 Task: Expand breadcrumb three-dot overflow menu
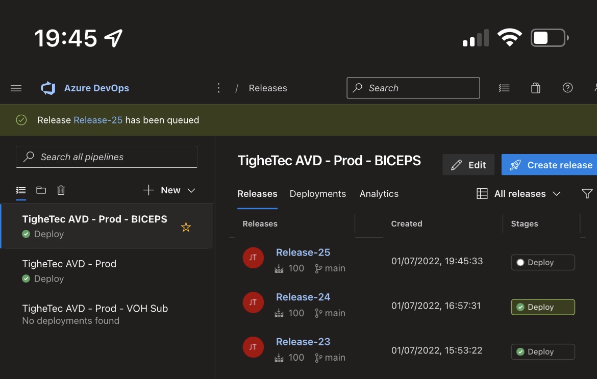coord(218,88)
